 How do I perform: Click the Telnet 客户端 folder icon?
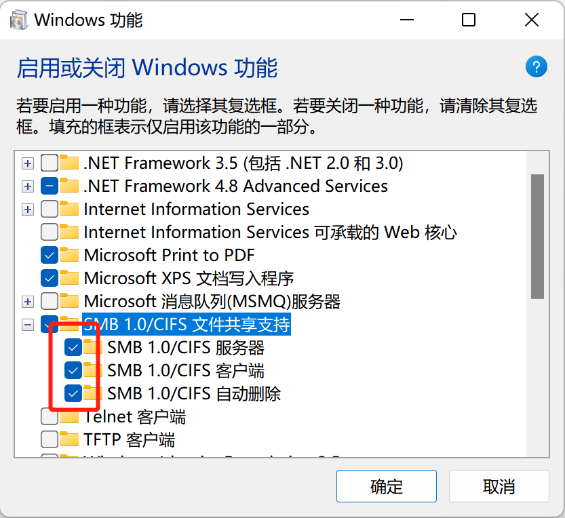click(69, 416)
